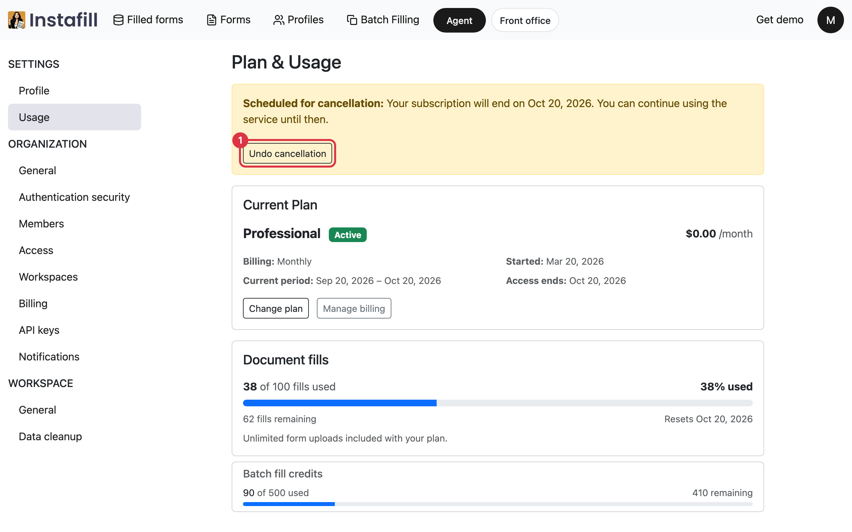Open Profile settings in sidebar
Screen dimensions: 852x532
pos(74,90)
